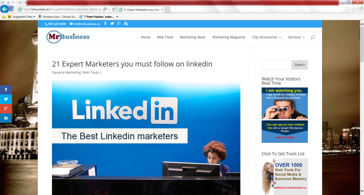Open the Marketing Ideas menu item
The height and width of the screenshot is (195, 364).
(192, 37)
